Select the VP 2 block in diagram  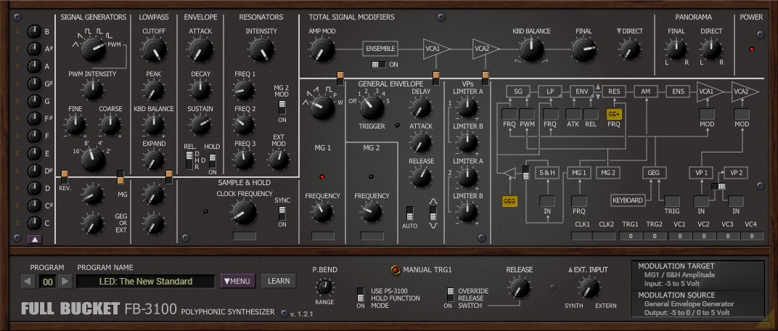click(x=736, y=173)
